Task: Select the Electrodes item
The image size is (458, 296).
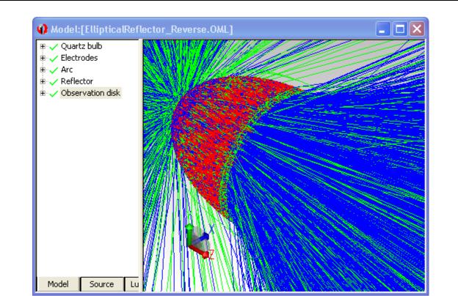Action: click(x=79, y=58)
